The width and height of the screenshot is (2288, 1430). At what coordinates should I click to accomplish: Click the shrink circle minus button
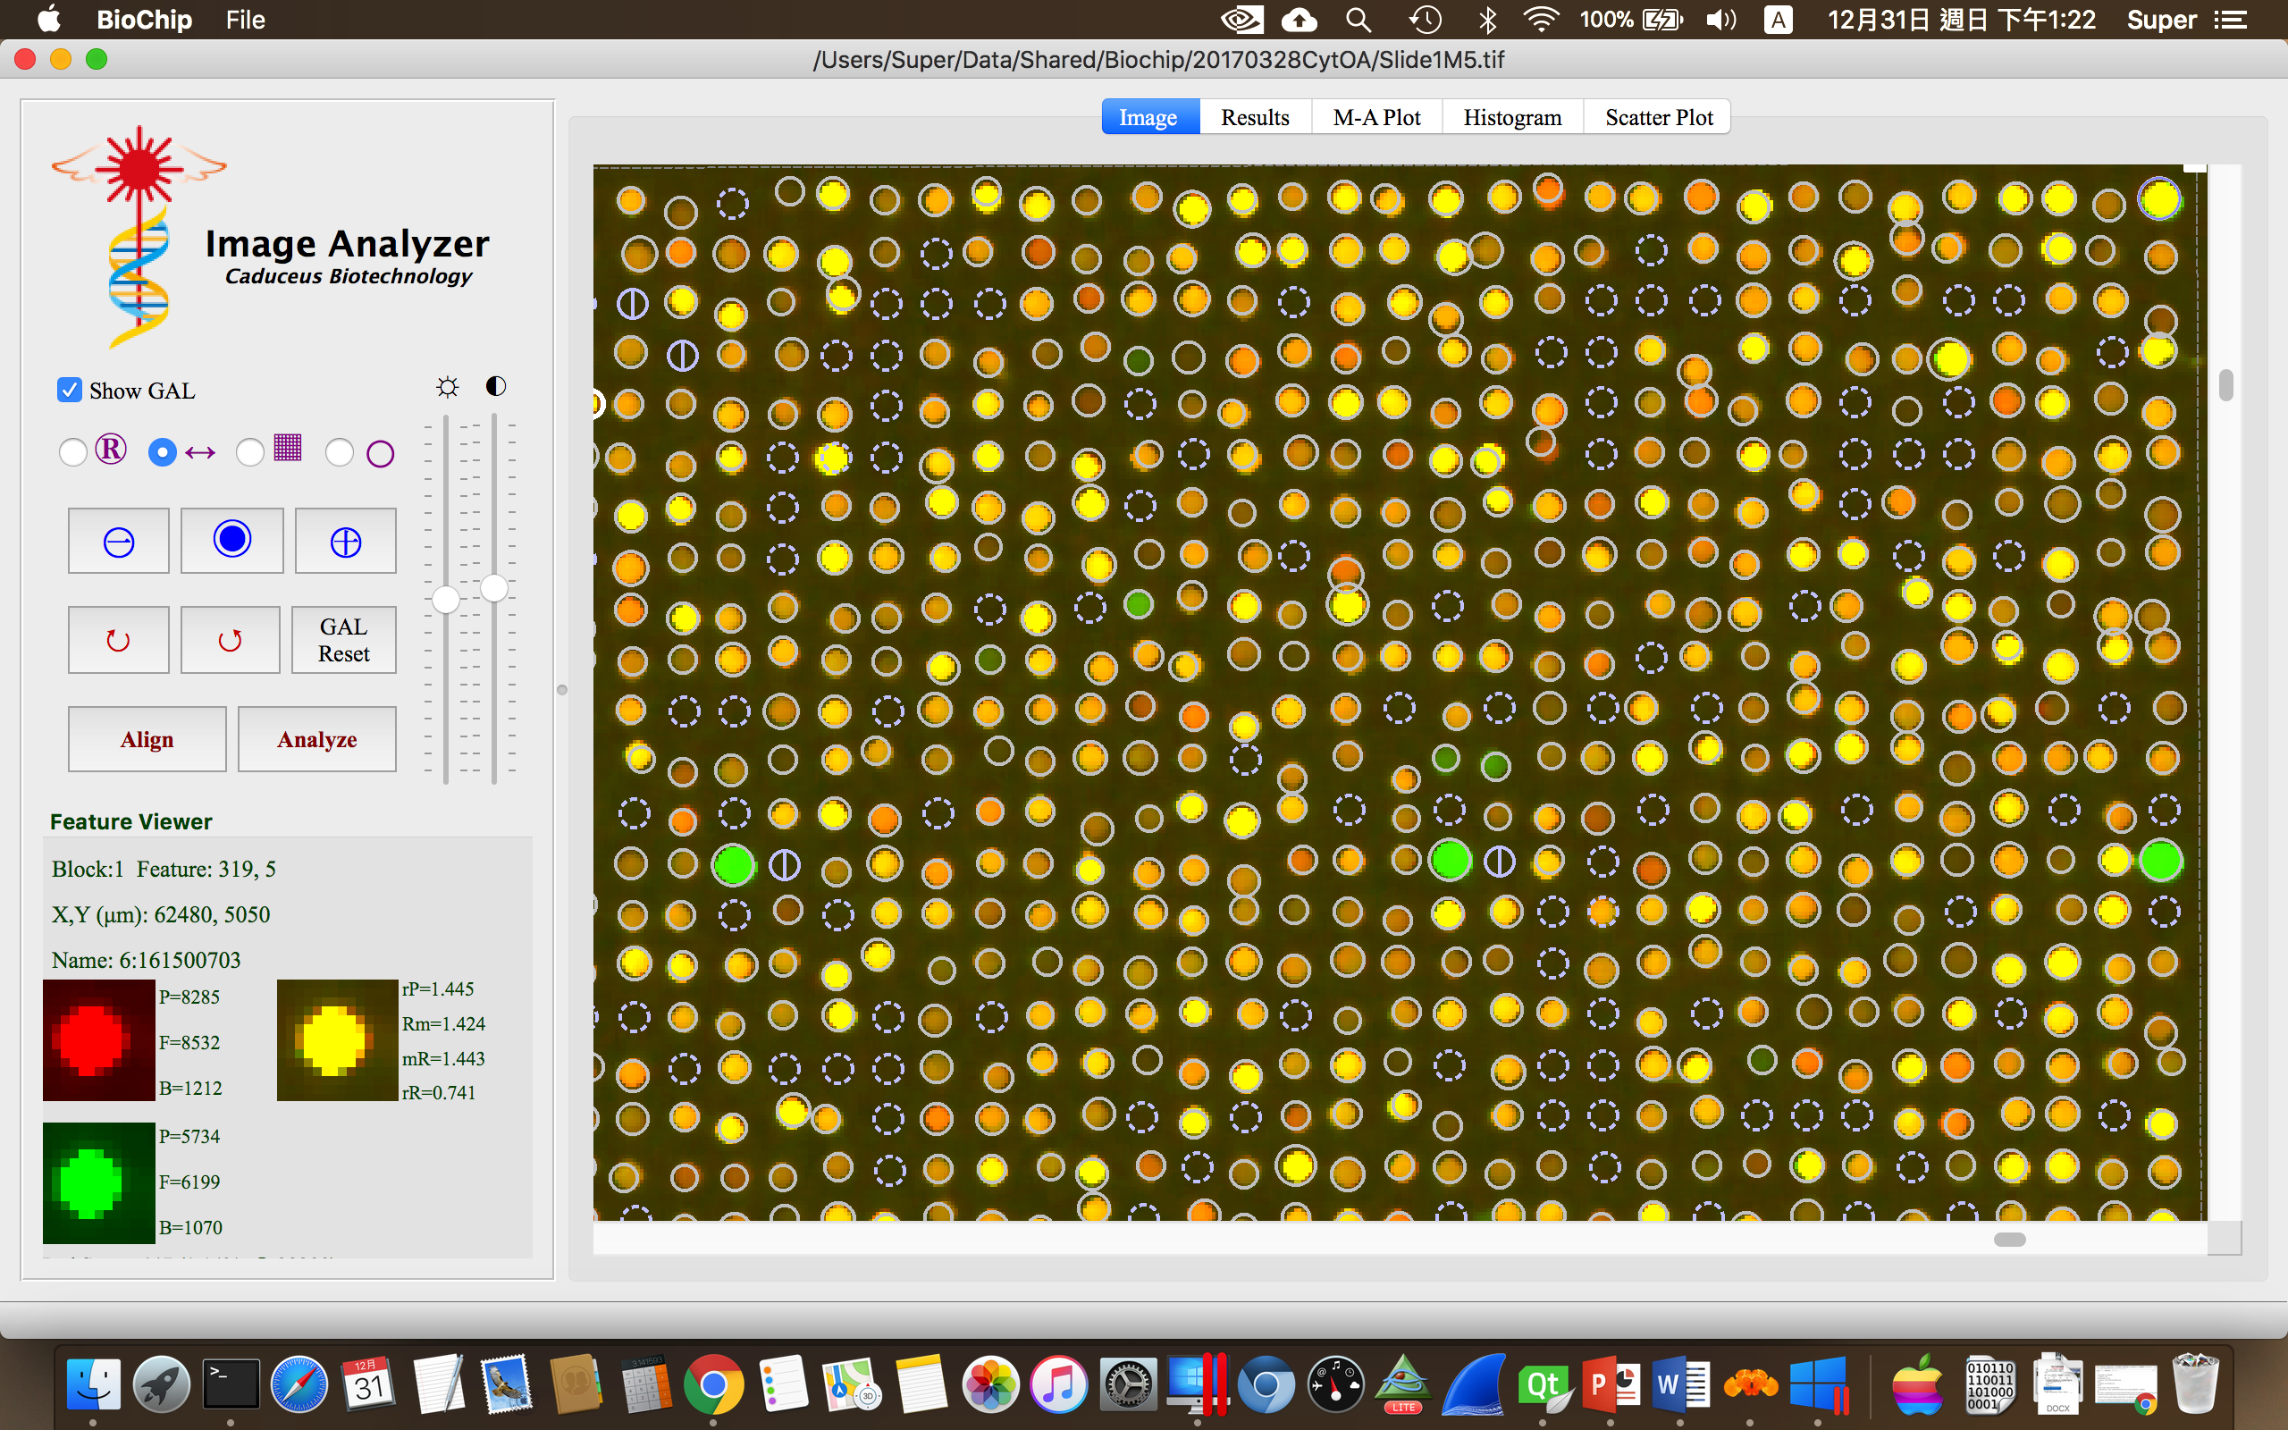pos(118,541)
